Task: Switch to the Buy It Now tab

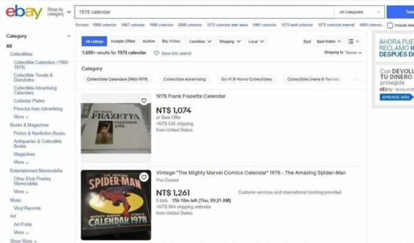Action: click(x=171, y=41)
